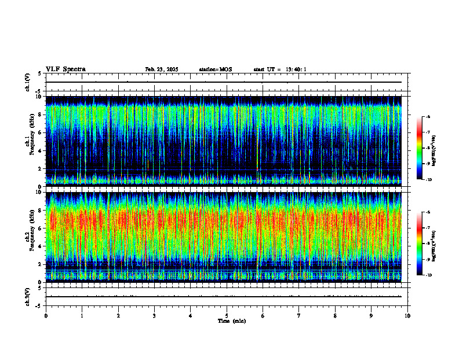
Task: Click inside the ch.2 spectrogram panel
Action: click(224, 237)
